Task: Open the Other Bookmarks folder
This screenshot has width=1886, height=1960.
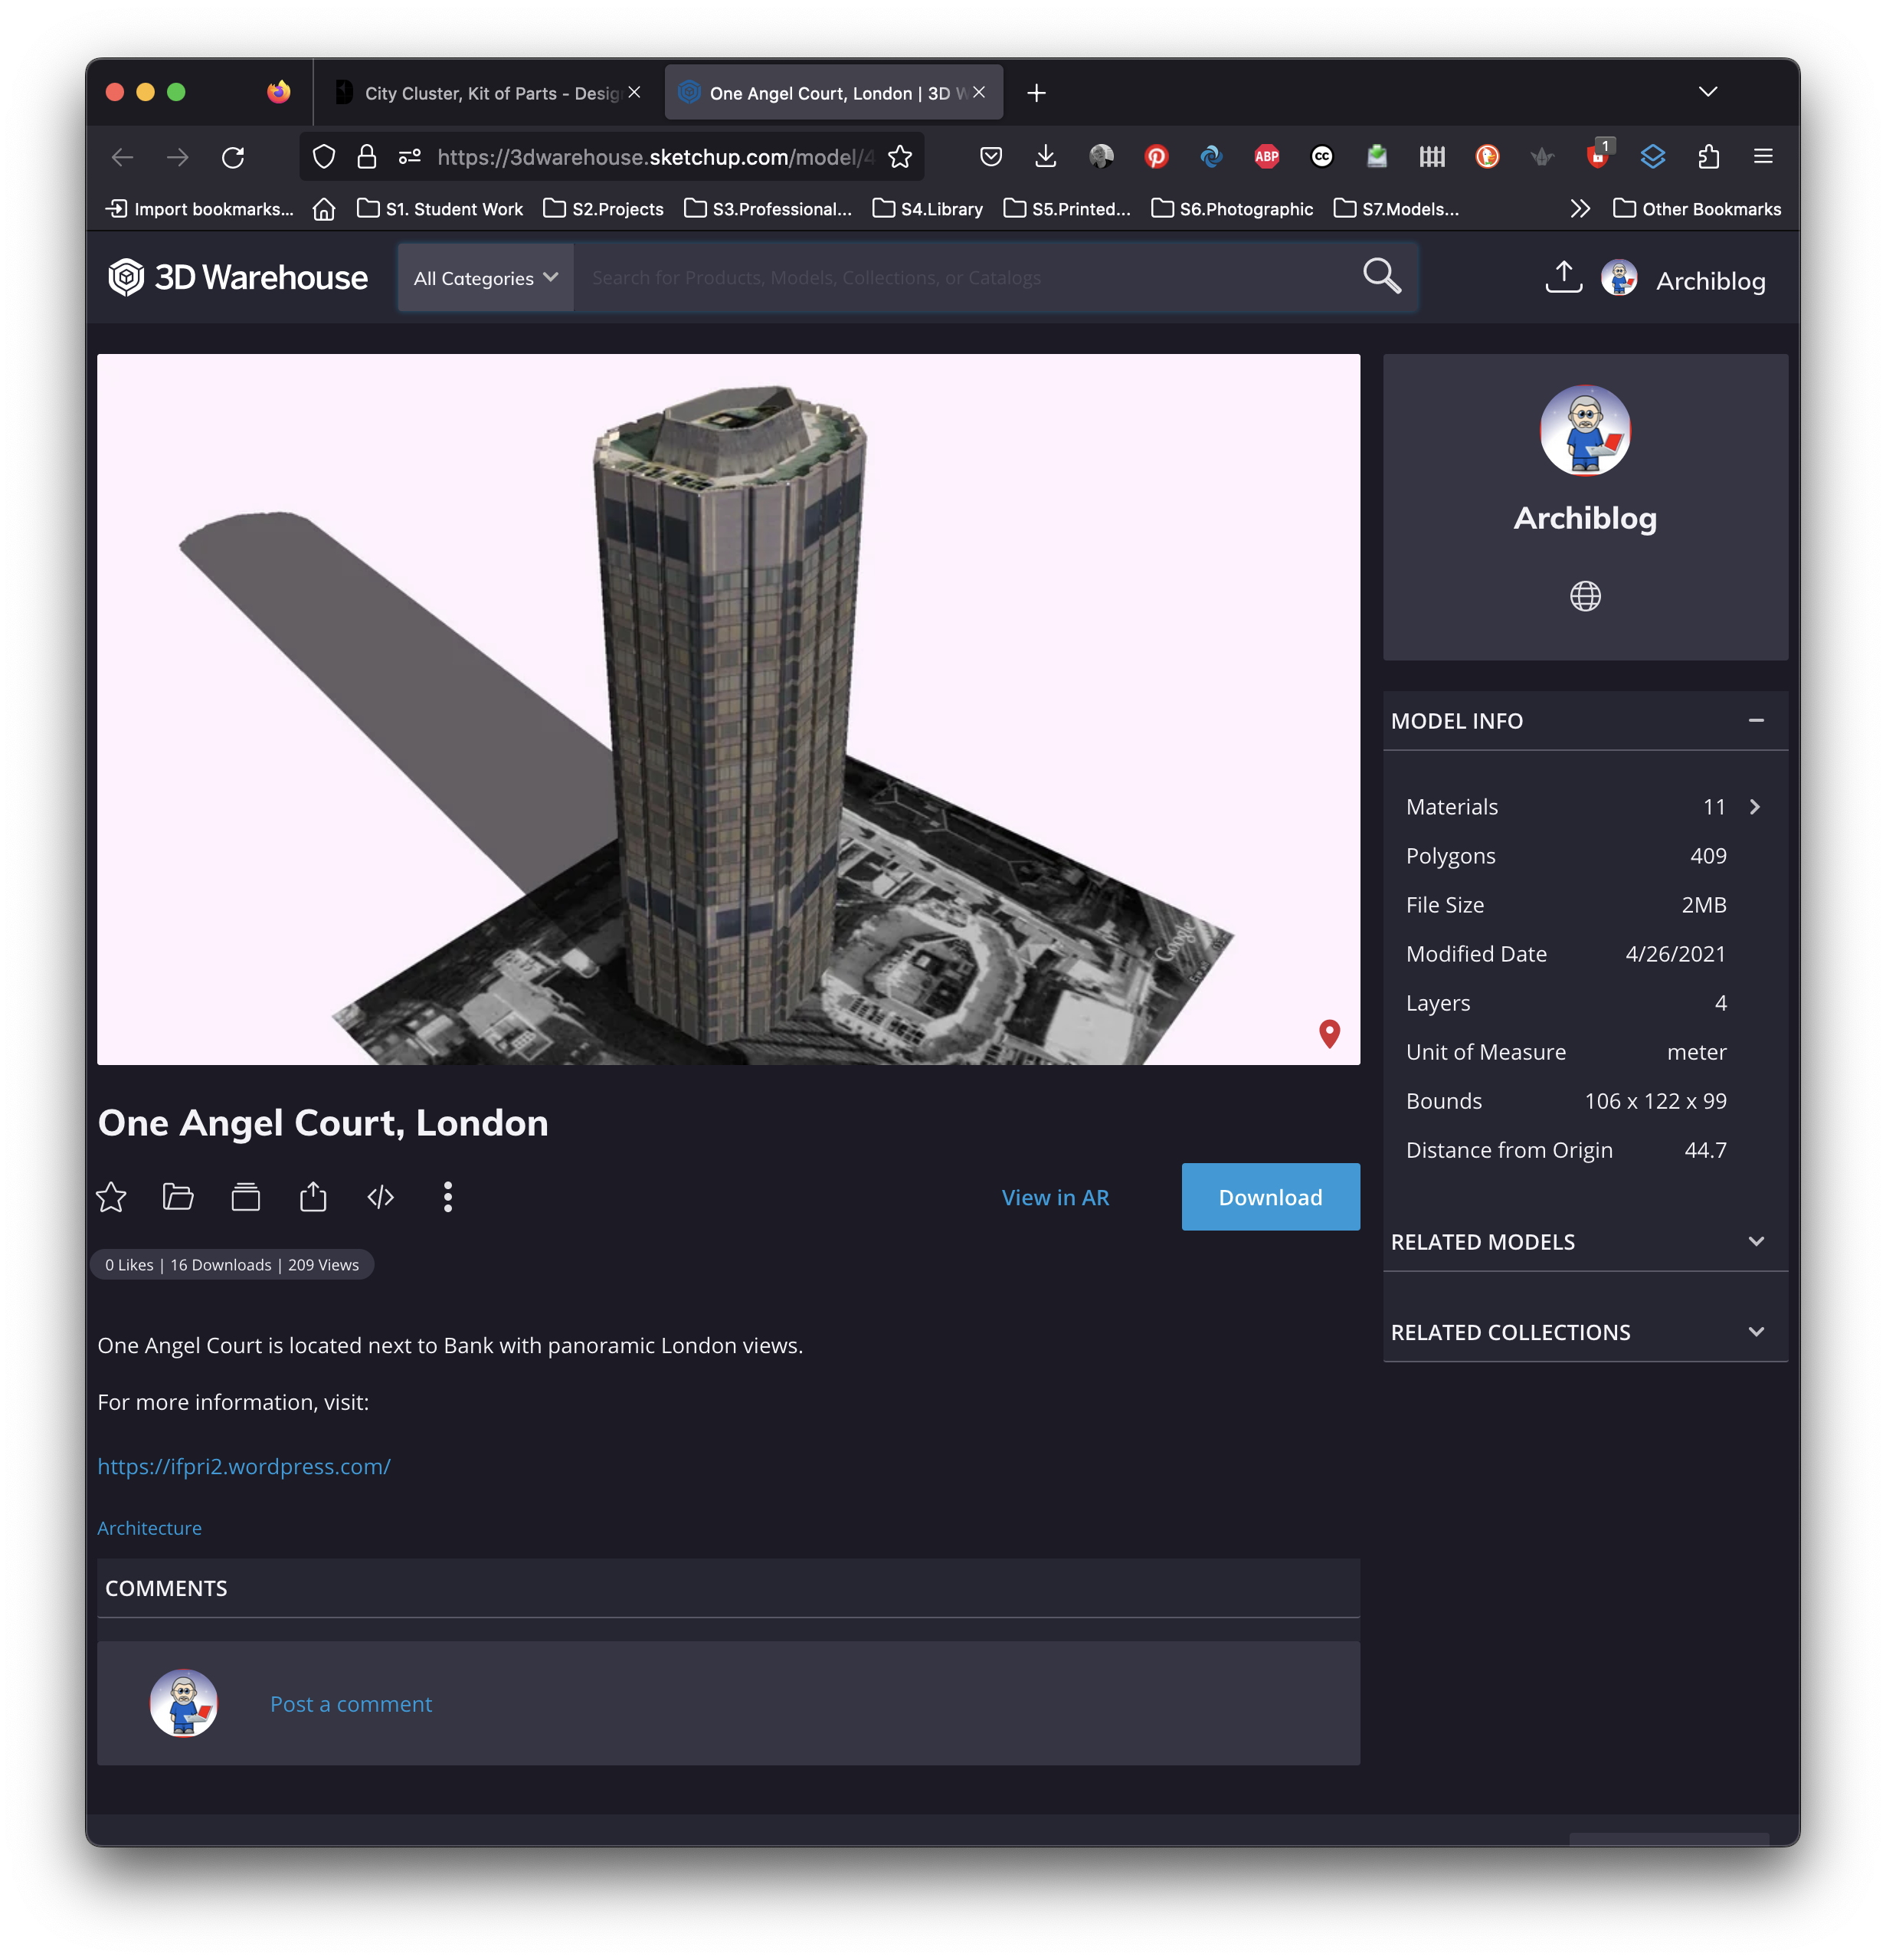Action: [1696, 209]
